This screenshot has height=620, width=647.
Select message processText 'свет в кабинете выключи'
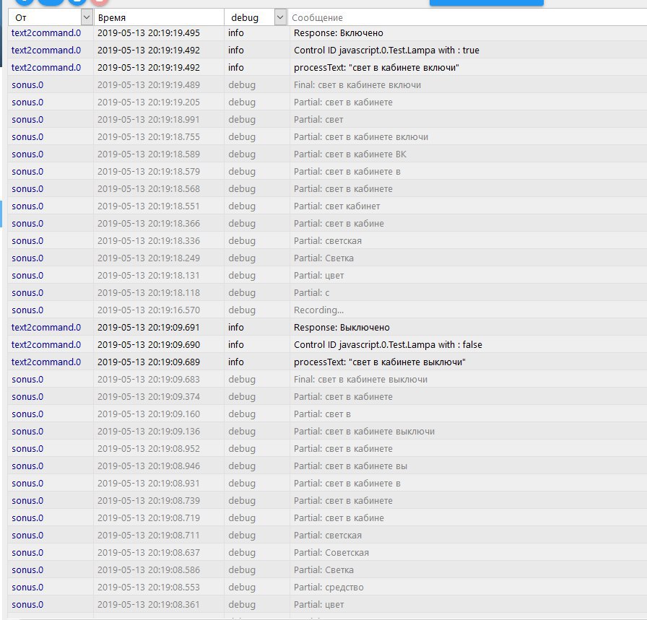click(380, 362)
